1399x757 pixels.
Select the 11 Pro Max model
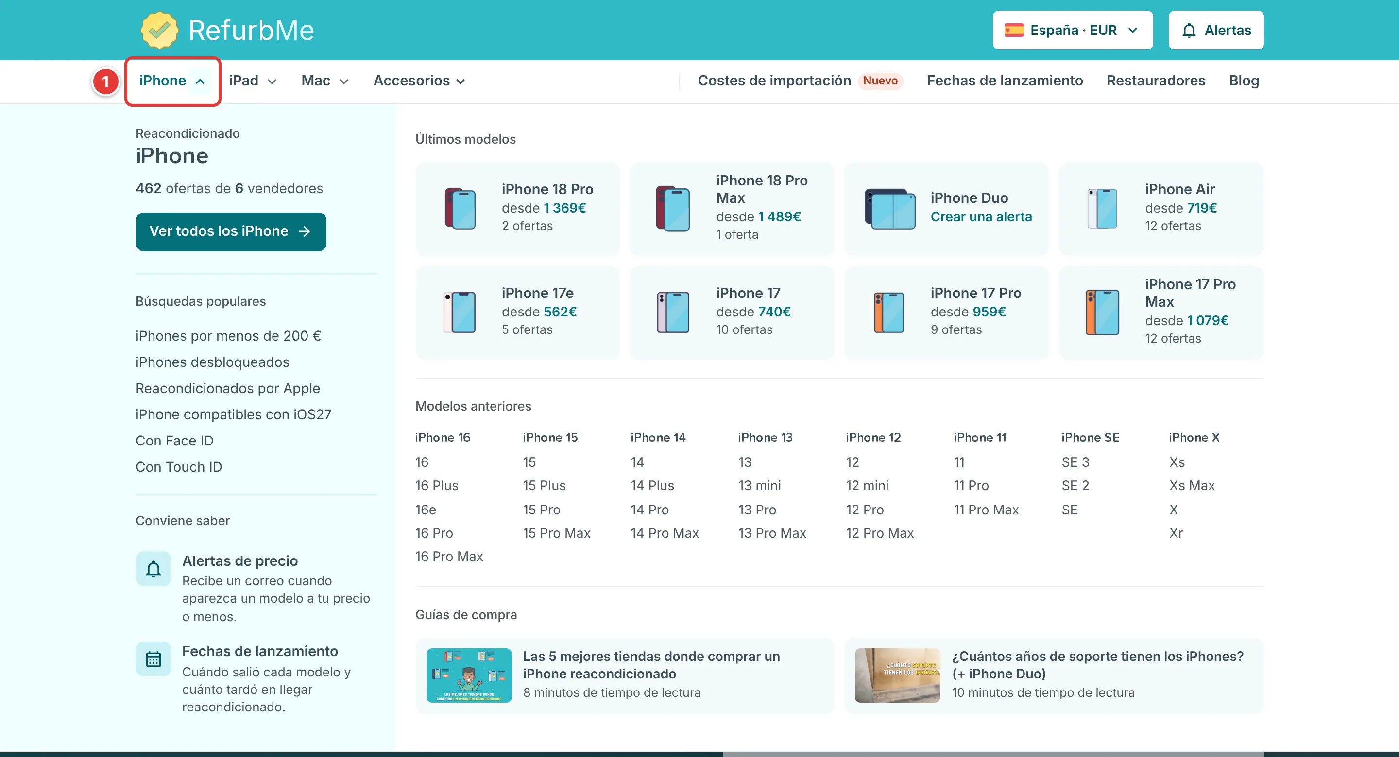coord(986,510)
